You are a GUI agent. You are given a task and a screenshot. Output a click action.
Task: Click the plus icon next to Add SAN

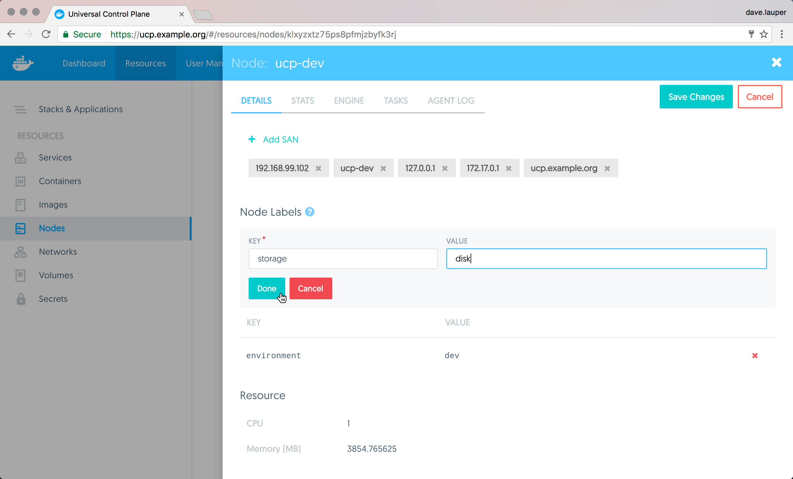click(252, 139)
